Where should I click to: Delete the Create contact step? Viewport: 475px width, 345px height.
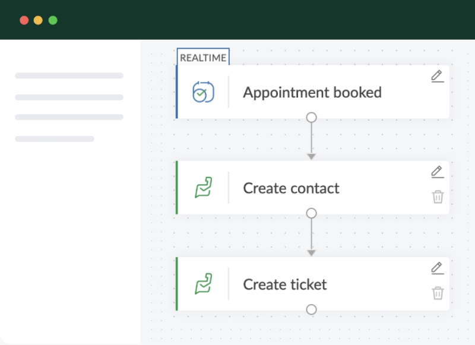click(x=438, y=197)
